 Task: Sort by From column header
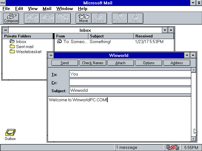pyautogui.click(x=72, y=36)
